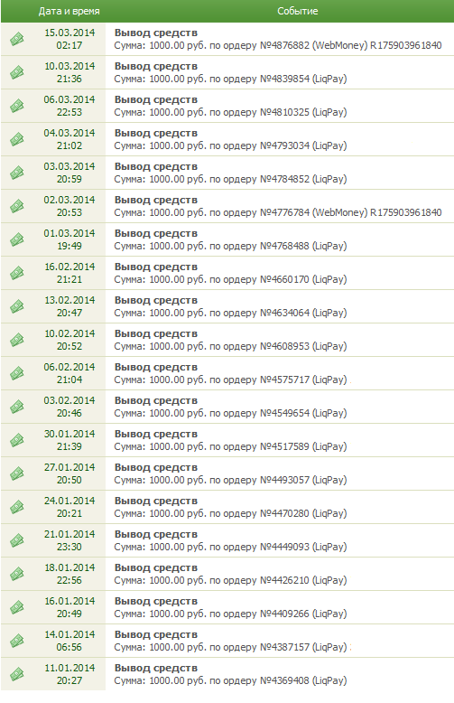Screen dimensions: 454x703
Task: Select money icon for 16.02.2014 entry
Action: [17, 273]
